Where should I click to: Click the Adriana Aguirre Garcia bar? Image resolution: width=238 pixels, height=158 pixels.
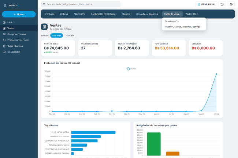[79, 145]
